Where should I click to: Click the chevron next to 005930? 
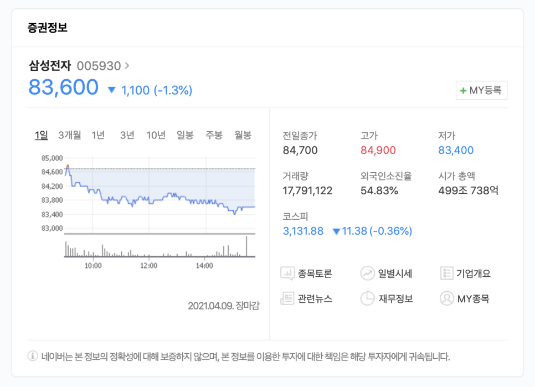(x=127, y=65)
